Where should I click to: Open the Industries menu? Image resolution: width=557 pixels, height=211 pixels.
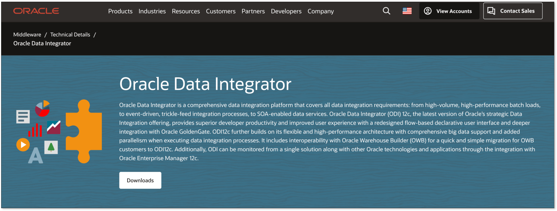click(152, 11)
